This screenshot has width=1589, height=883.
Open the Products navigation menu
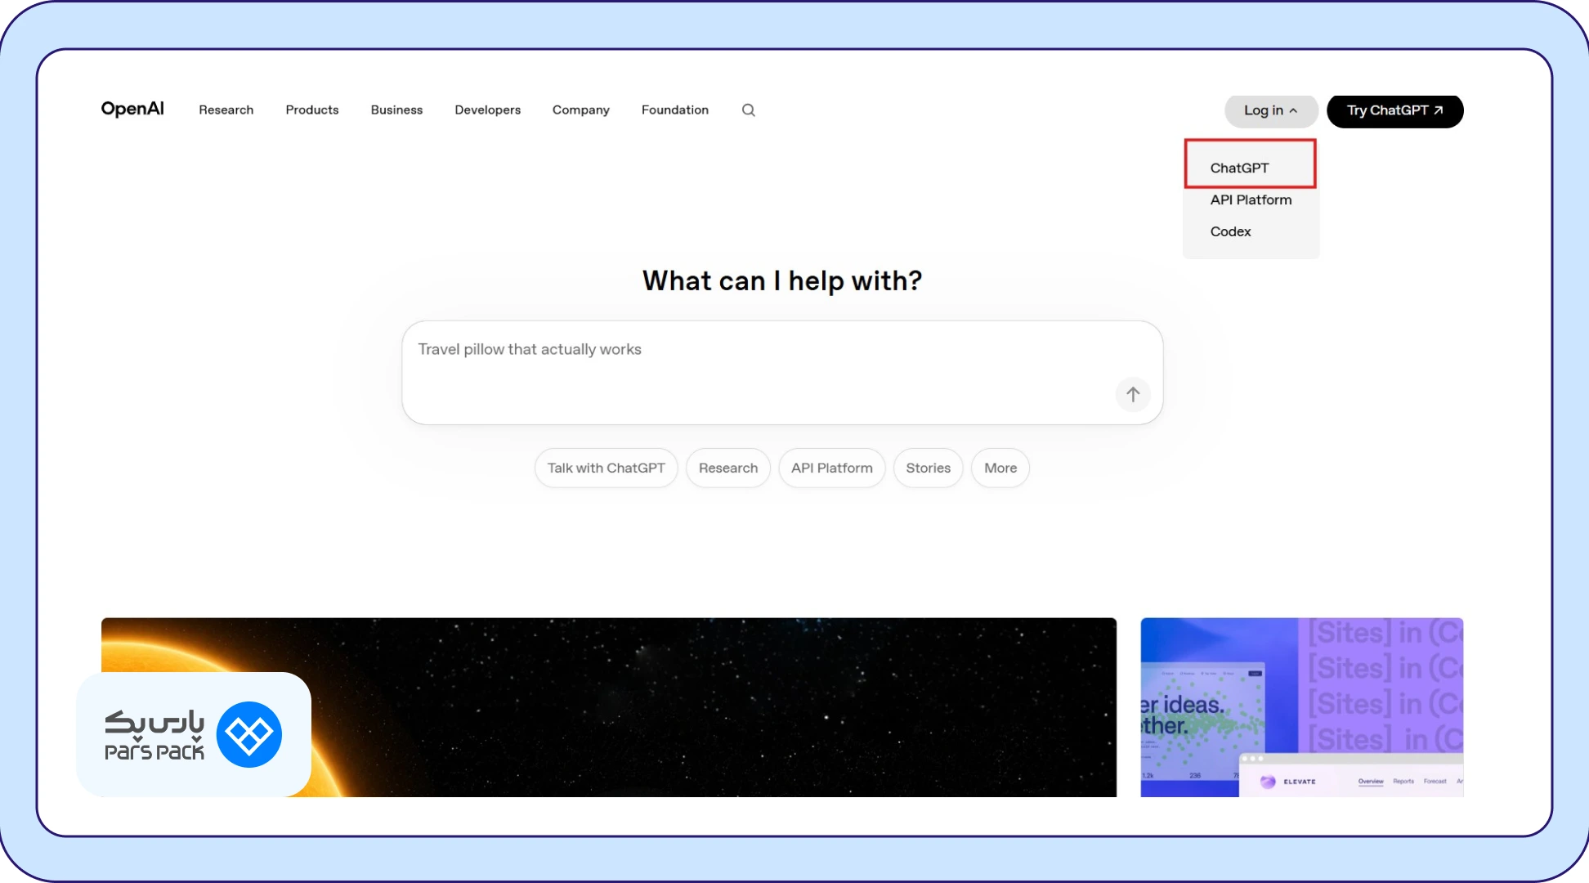[312, 110]
